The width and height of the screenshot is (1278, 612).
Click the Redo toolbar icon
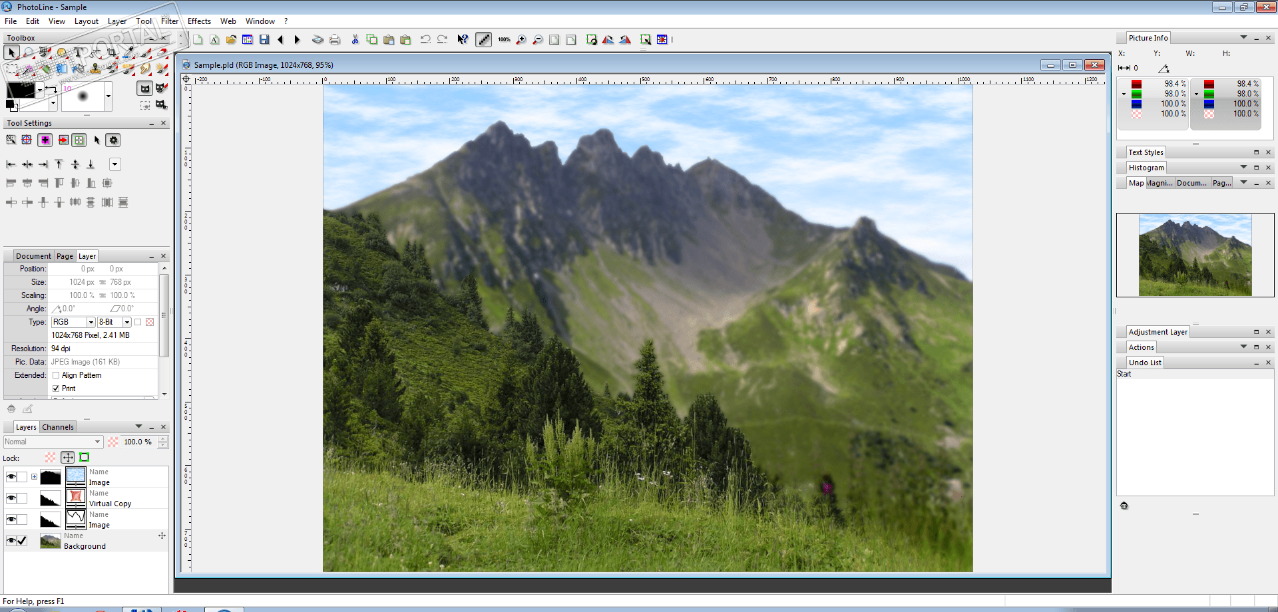point(442,40)
